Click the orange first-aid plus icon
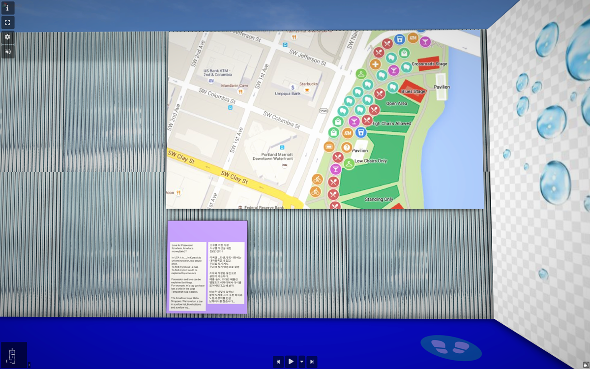 tap(376, 64)
